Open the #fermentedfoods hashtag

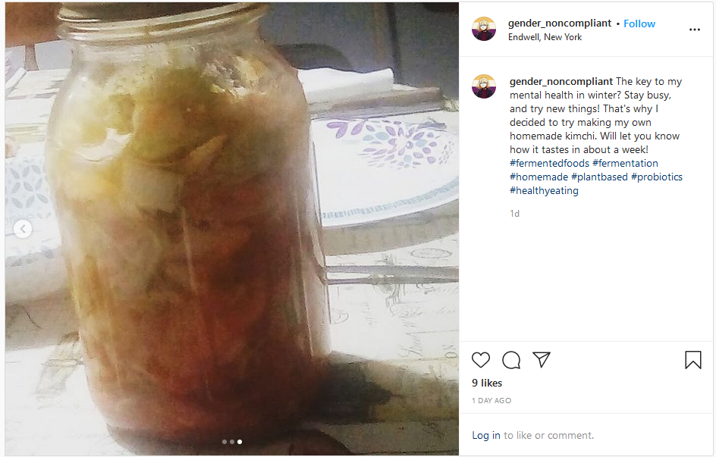(549, 163)
